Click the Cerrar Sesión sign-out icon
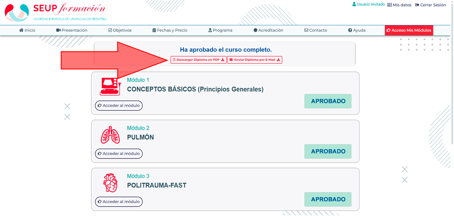Image resolution: width=454 pixels, height=216 pixels. (x=417, y=5)
